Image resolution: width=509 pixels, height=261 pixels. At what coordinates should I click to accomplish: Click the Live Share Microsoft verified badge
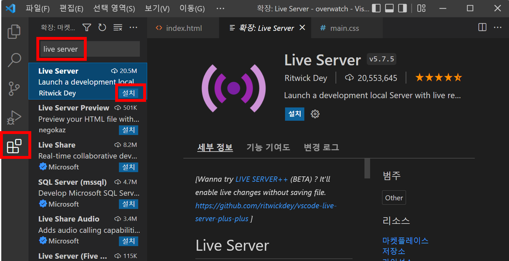tap(43, 166)
